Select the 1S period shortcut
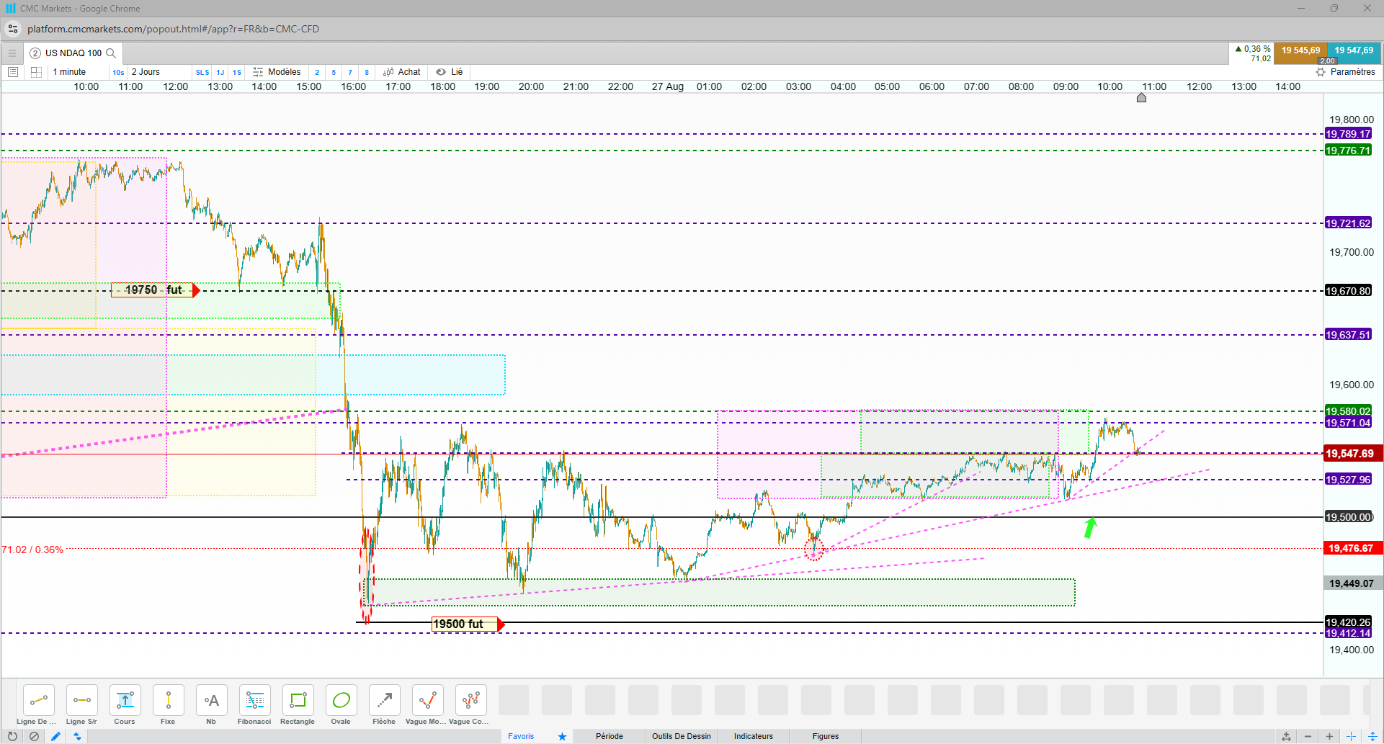 pos(237,72)
